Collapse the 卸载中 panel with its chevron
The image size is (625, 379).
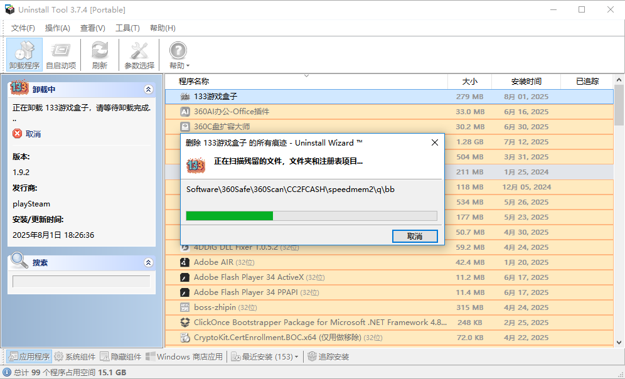point(149,89)
